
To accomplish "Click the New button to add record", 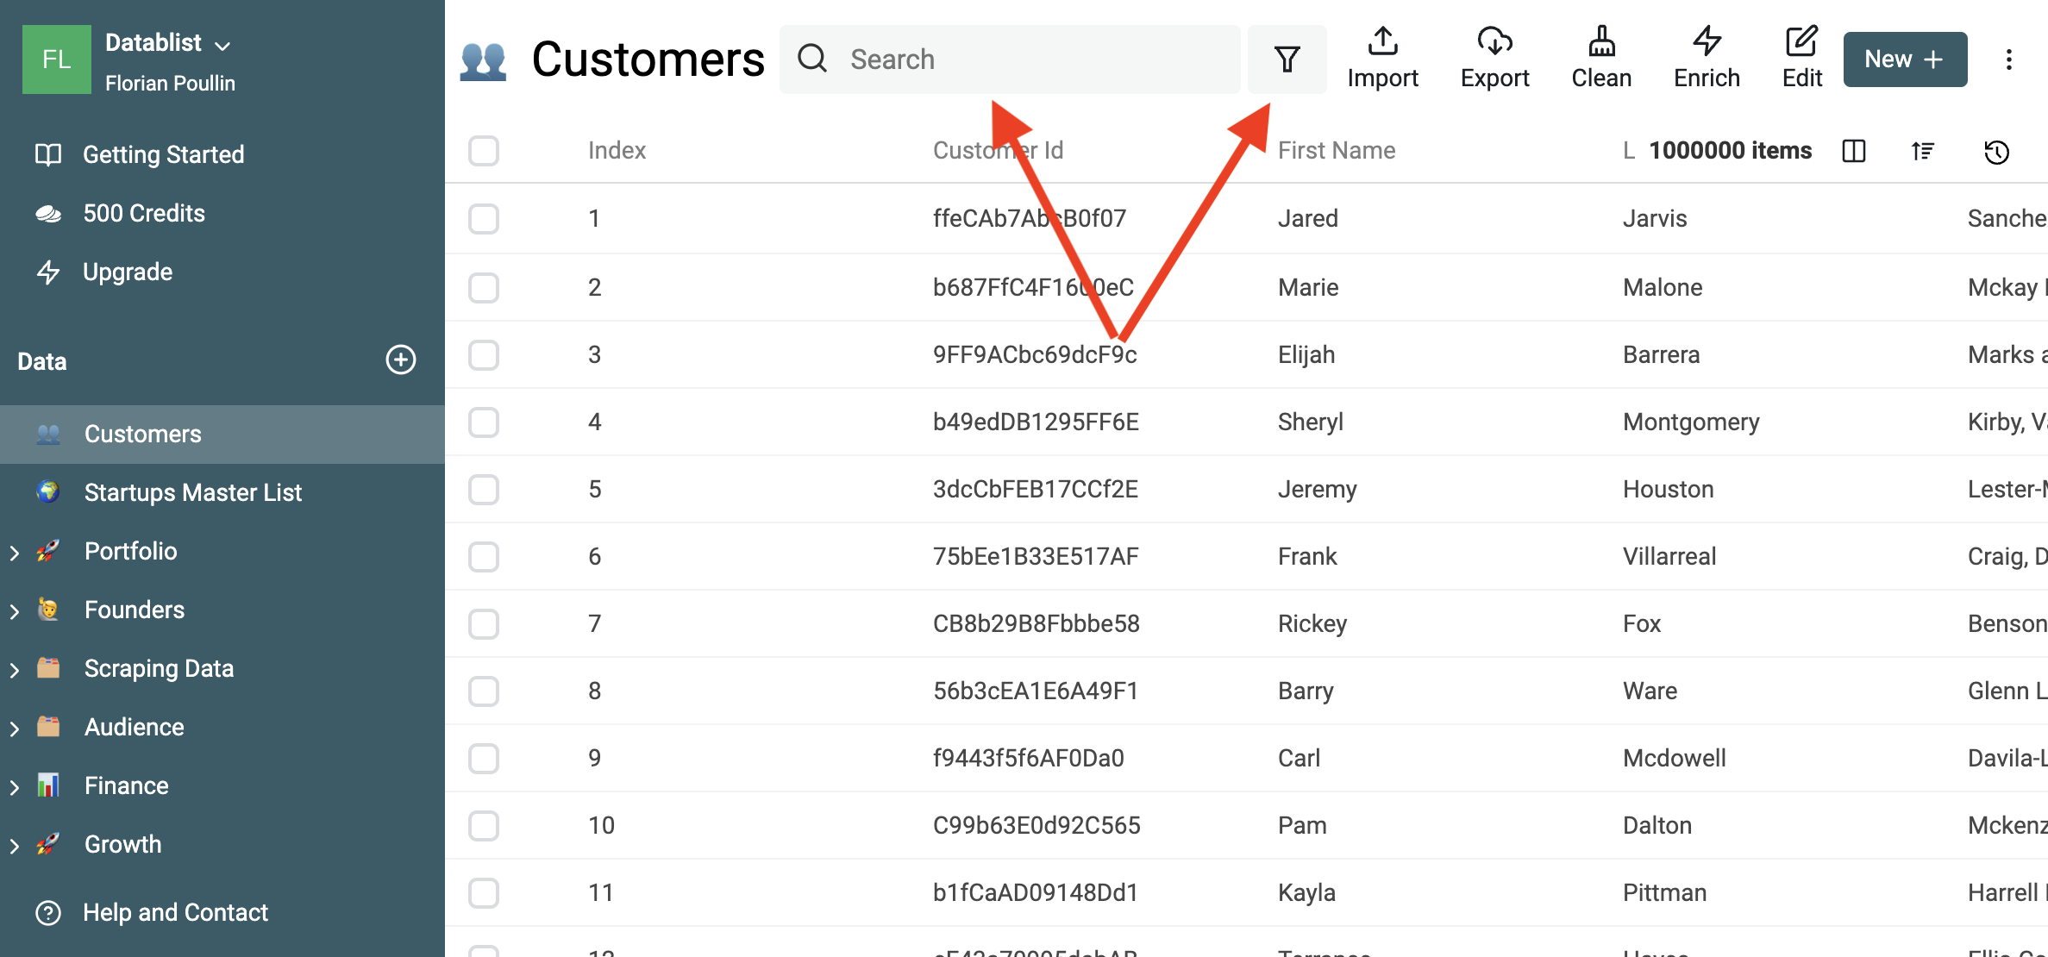I will click(x=1901, y=58).
